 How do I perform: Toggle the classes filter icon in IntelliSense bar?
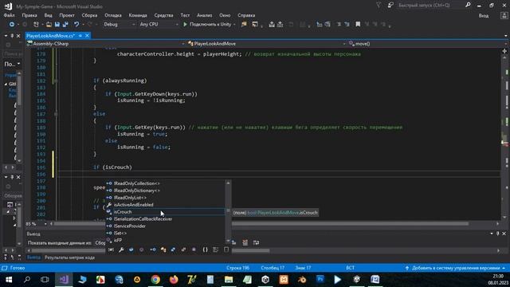pos(163,250)
